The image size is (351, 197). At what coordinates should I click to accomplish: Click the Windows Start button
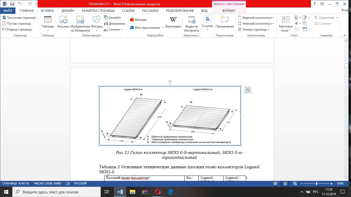pyautogui.click(x=6, y=192)
